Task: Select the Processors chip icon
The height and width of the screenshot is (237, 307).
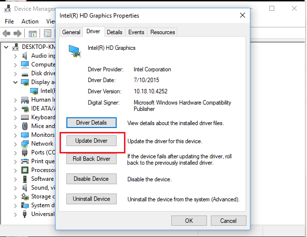Action: 25,170
